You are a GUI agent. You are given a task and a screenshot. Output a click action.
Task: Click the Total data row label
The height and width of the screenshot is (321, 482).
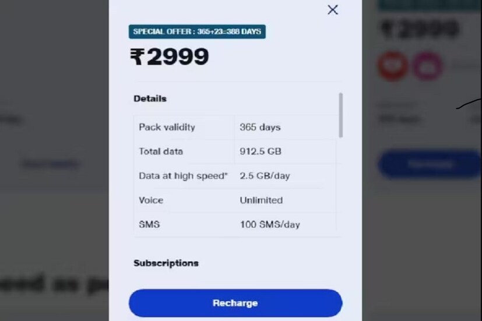[161, 151]
